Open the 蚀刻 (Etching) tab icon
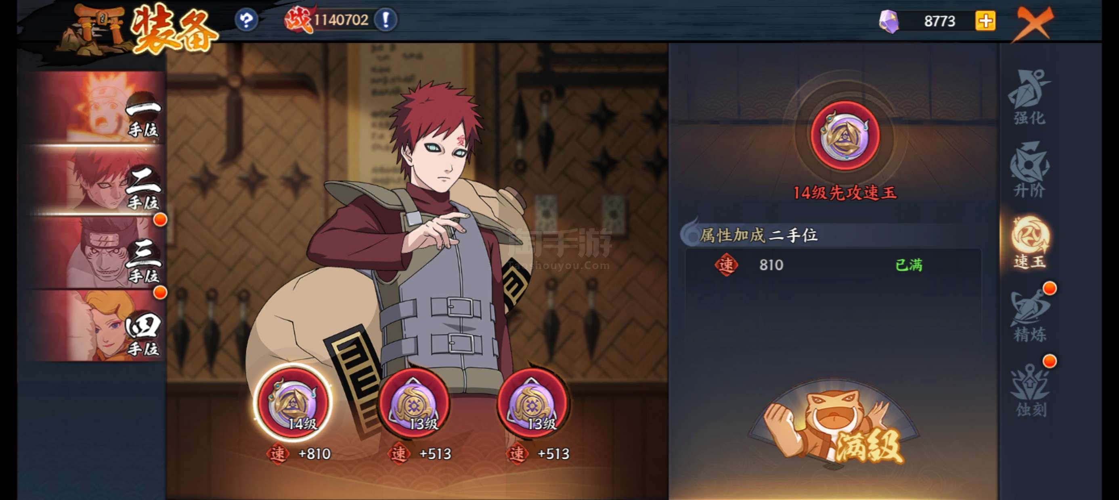This screenshot has width=1119, height=500. tap(1029, 389)
